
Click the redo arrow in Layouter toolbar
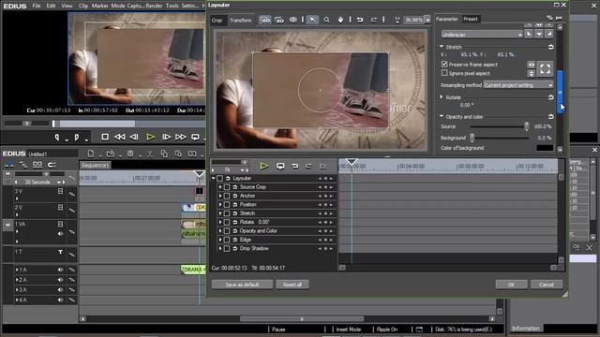point(374,20)
